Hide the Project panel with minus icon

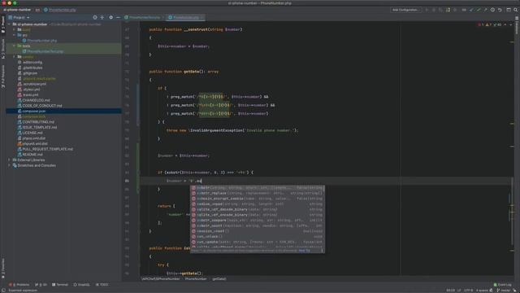point(118,17)
